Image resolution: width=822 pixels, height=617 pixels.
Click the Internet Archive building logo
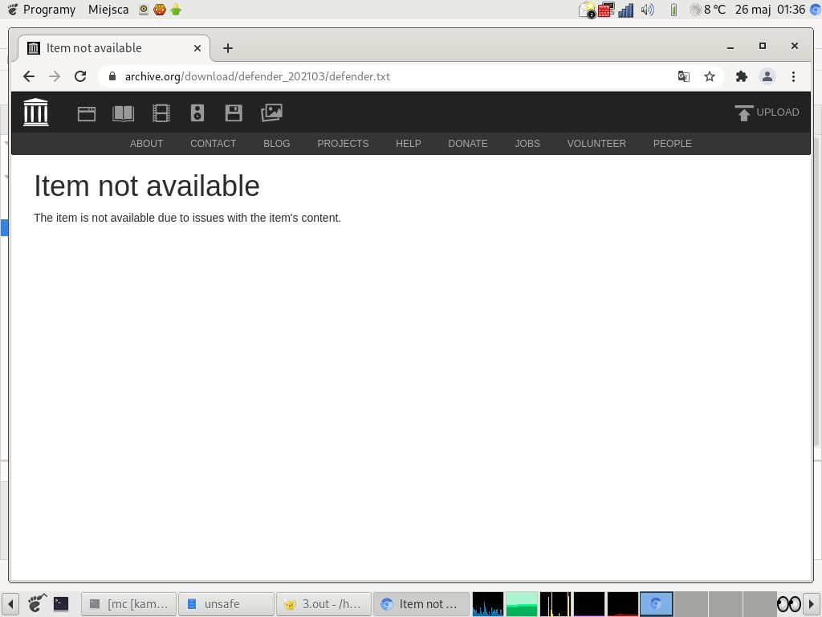(x=35, y=112)
